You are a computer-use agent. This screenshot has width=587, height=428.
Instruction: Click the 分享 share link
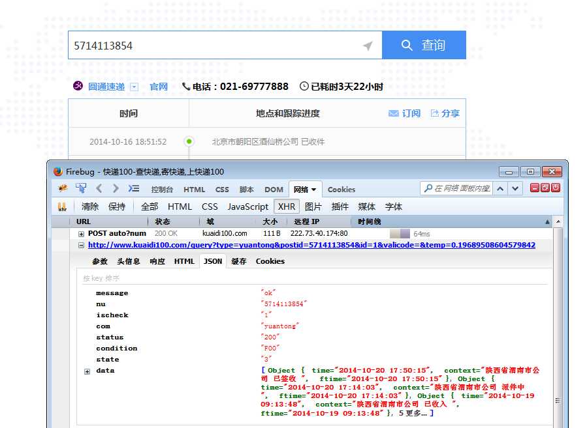451,113
